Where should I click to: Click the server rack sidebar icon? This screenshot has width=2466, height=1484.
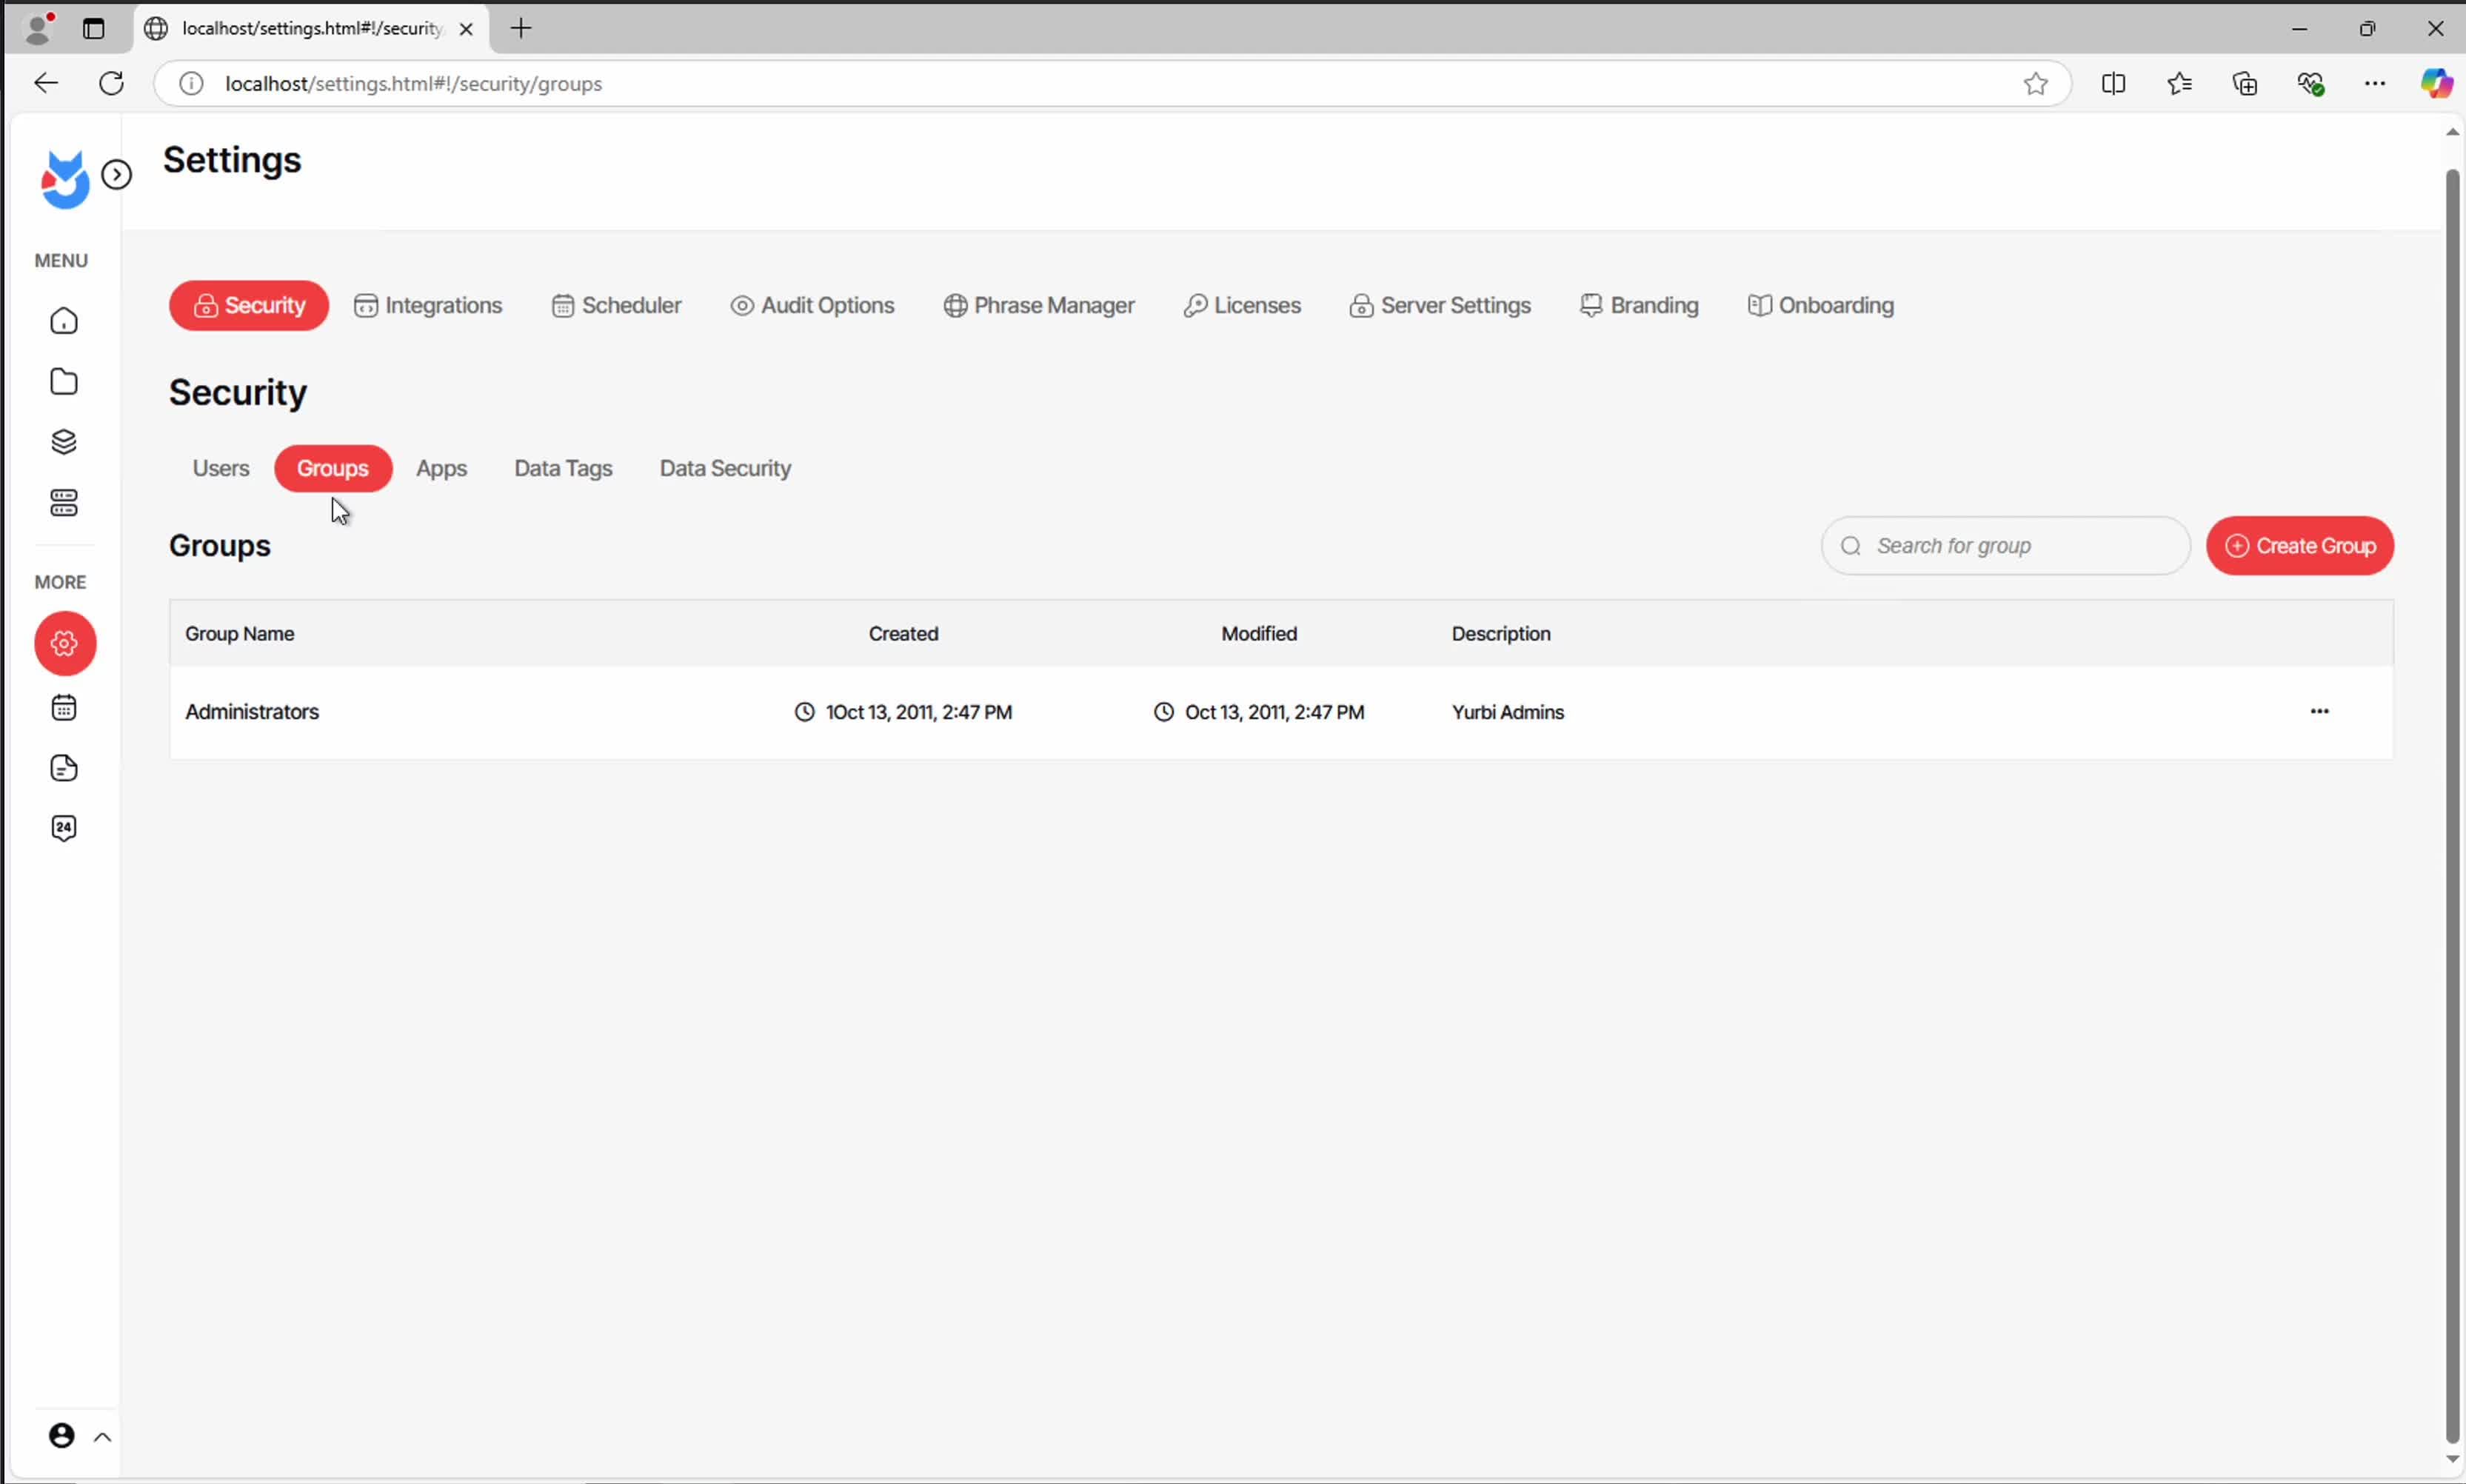(64, 503)
